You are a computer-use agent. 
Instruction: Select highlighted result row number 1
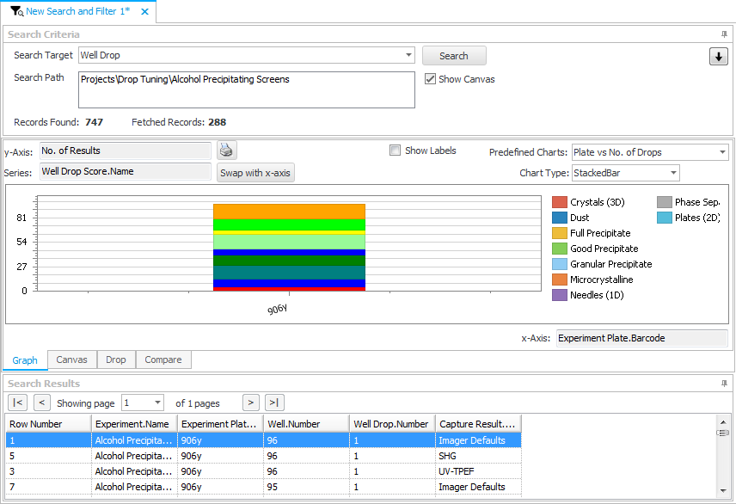pyautogui.click(x=263, y=440)
